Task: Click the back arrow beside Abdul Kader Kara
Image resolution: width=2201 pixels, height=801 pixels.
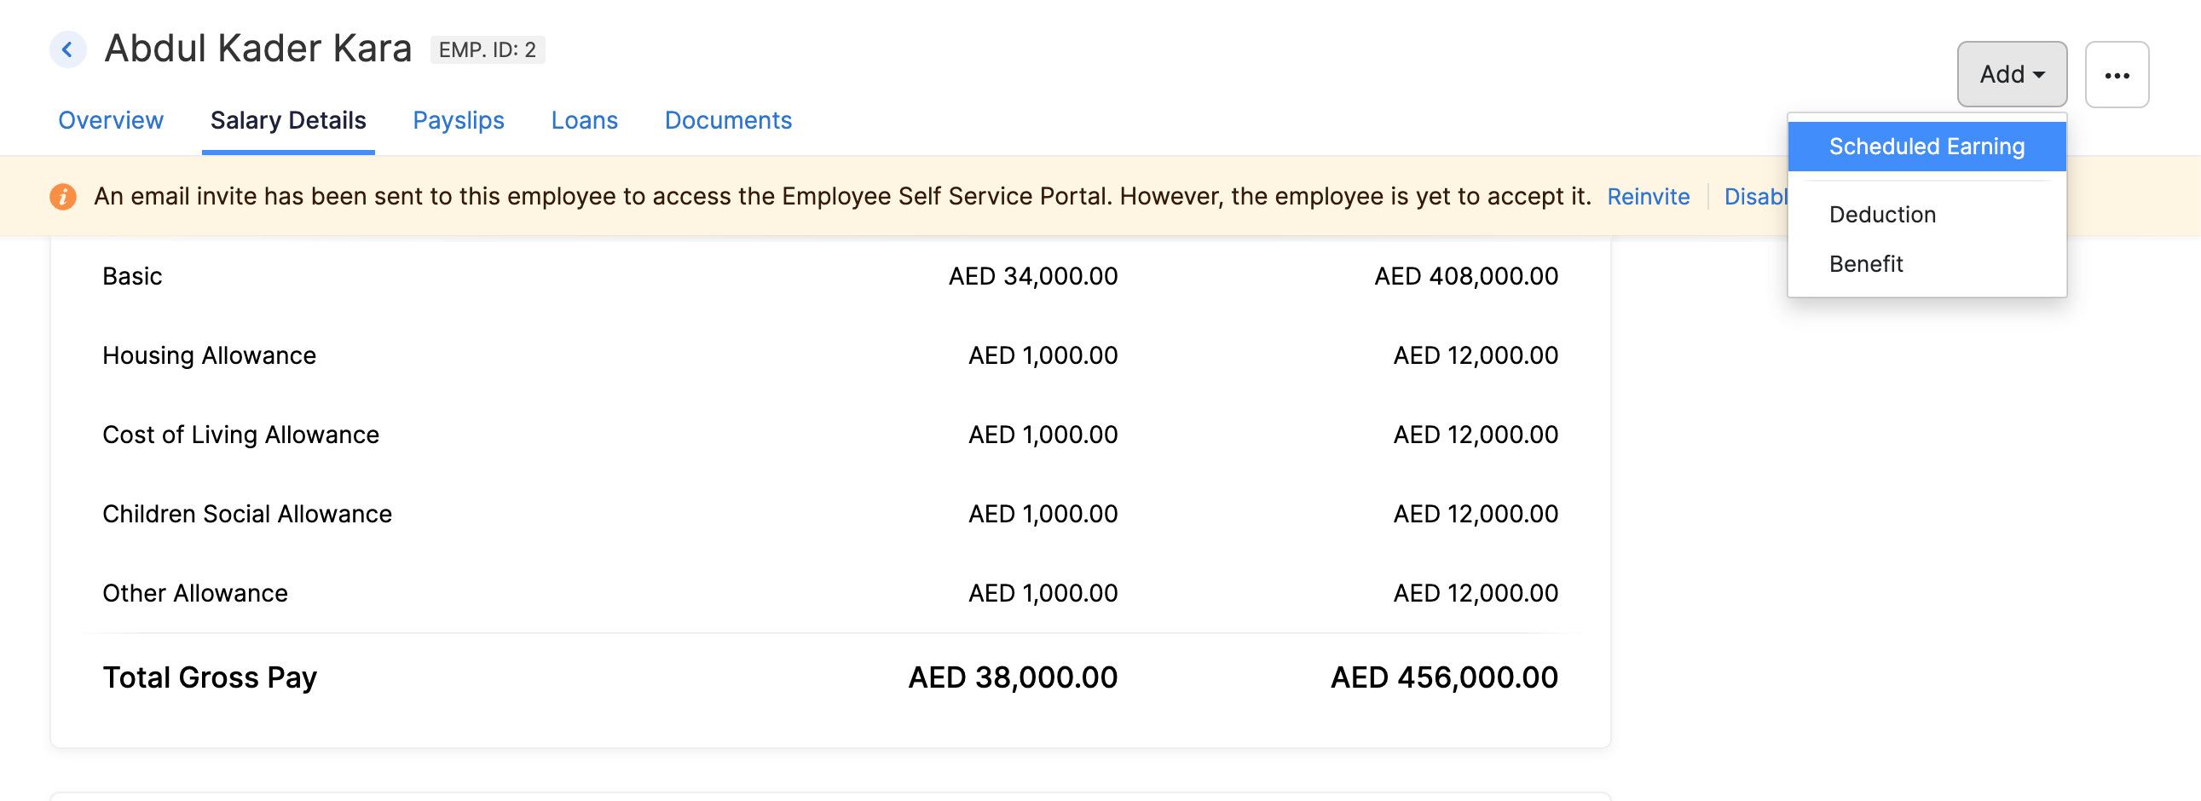Action: pyautogui.click(x=67, y=49)
